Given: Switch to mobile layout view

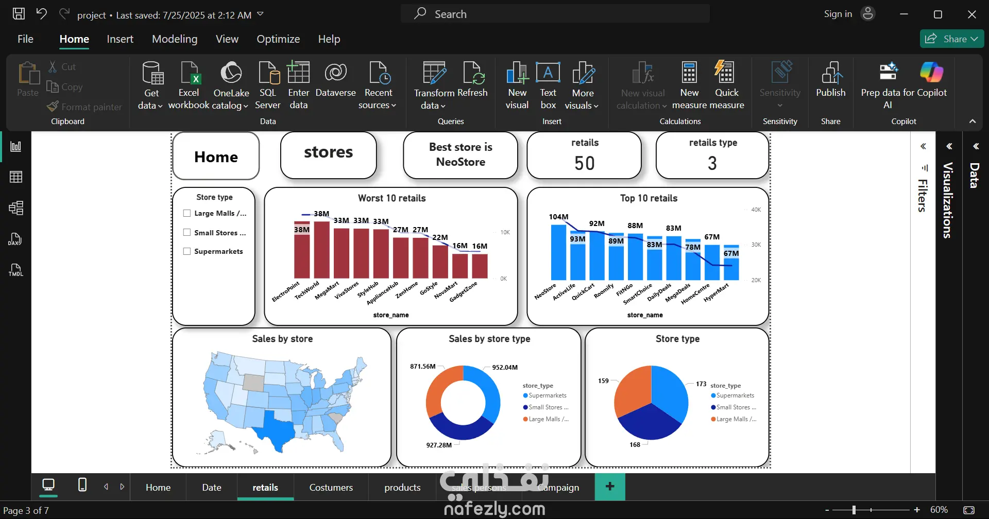Looking at the screenshot, I should [82, 485].
